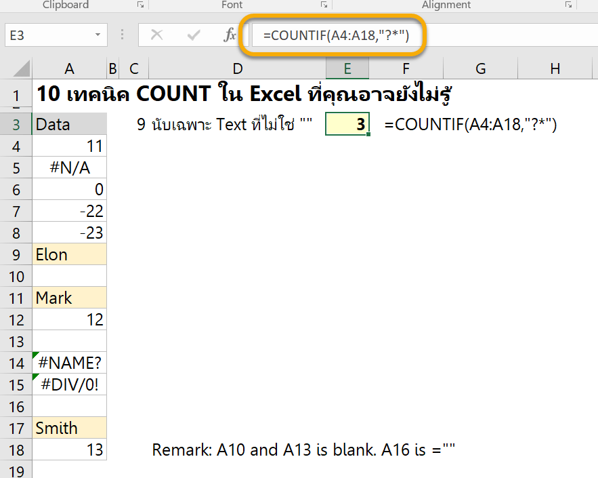
Task: Select the cell containing Elon
Action: [68, 254]
